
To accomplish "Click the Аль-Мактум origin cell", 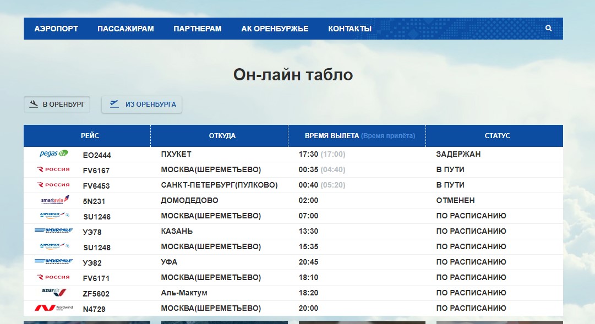I will [184, 293].
